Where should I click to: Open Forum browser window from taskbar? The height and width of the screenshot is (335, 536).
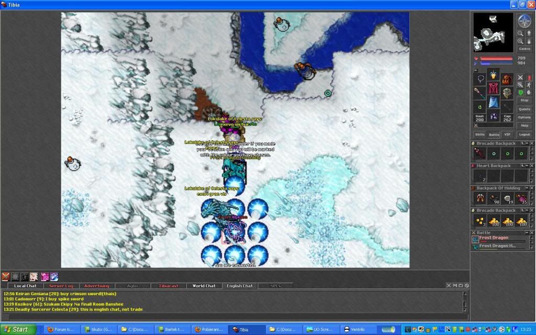(63, 330)
